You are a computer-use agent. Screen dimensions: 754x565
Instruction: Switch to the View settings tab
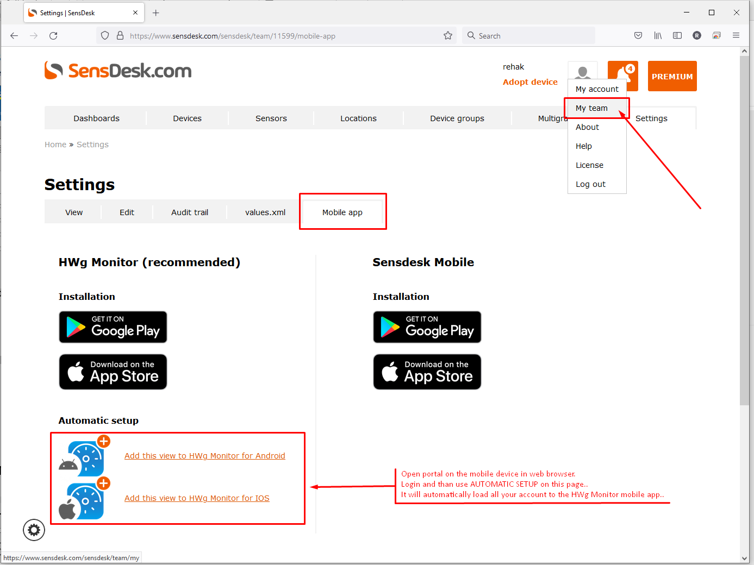click(74, 212)
